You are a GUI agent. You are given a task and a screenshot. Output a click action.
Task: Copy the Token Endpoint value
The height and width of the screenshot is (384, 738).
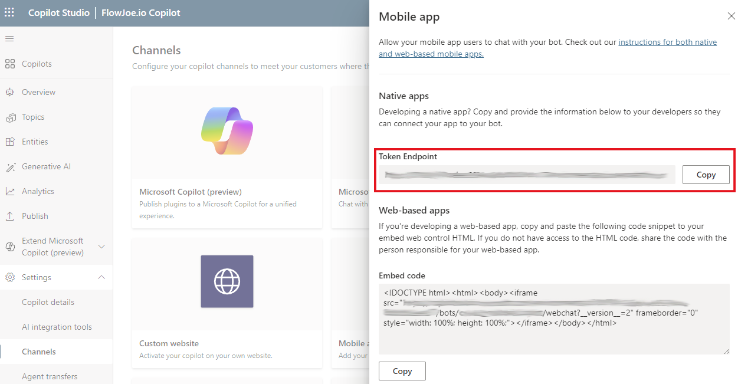pyautogui.click(x=706, y=175)
